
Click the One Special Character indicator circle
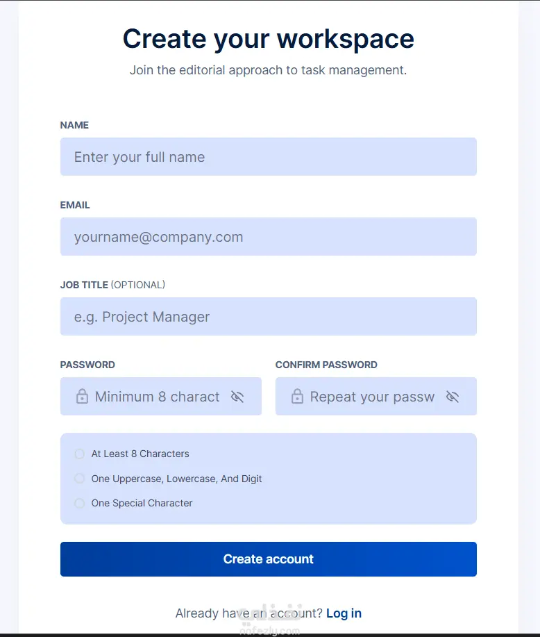80,504
